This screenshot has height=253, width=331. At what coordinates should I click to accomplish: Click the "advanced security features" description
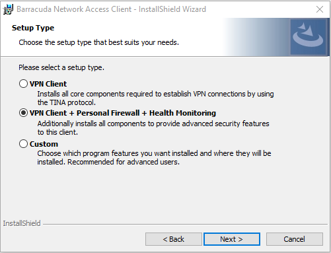pyautogui.click(x=153, y=128)
